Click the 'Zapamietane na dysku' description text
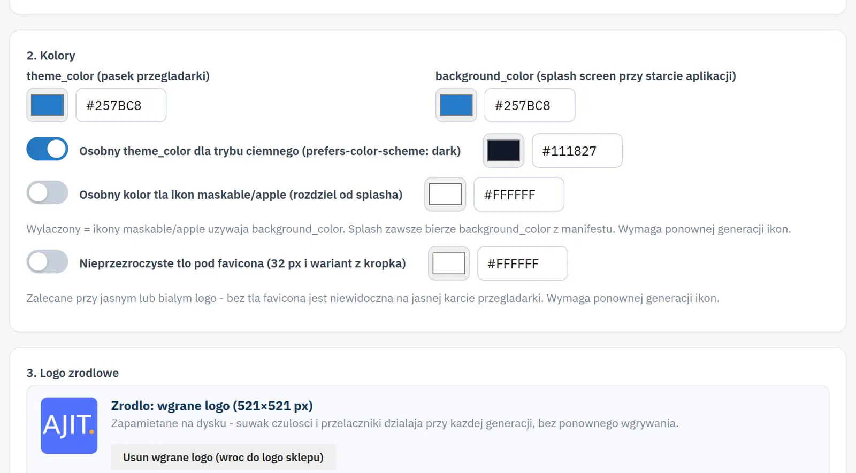Image resolution: width=856 pixels, height=473 pixels. click(x=395, y=423)
